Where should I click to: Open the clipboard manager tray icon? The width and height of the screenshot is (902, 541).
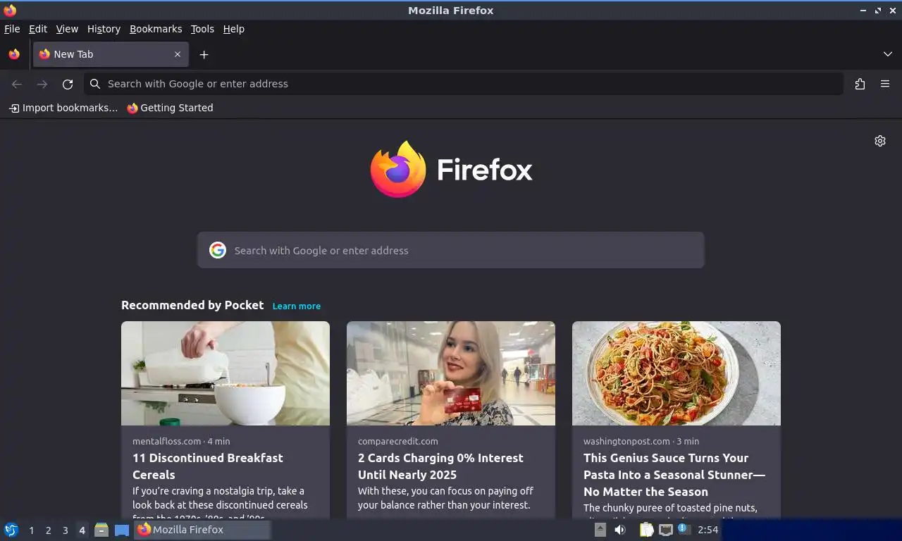pos(646,530)
